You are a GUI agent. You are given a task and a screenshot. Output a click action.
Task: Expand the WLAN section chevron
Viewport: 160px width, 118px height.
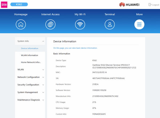[x=43, y=70]
